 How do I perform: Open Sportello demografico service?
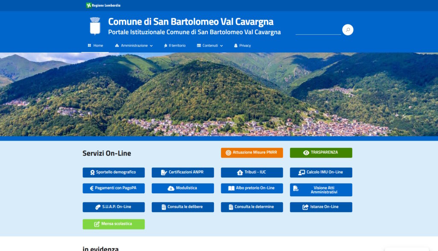tap(114, 173)
